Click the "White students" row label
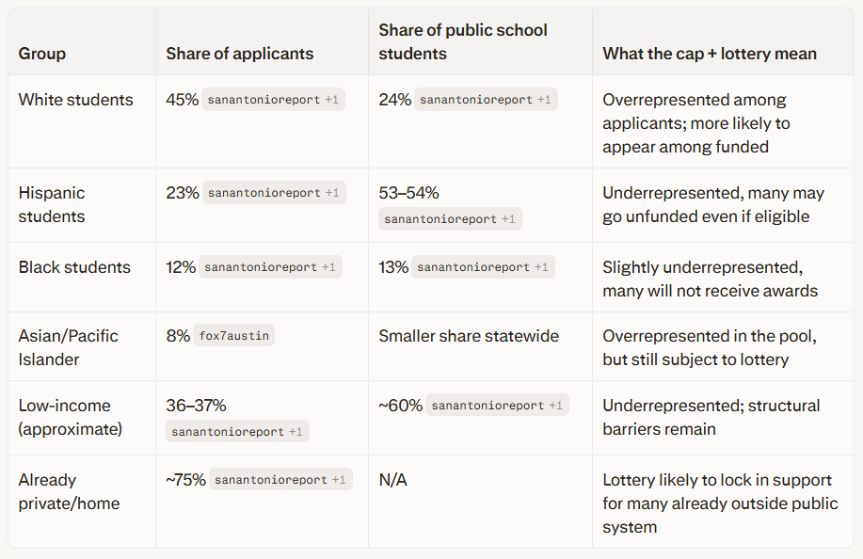The height and width of the screenshot is (559, 863). 76,100
